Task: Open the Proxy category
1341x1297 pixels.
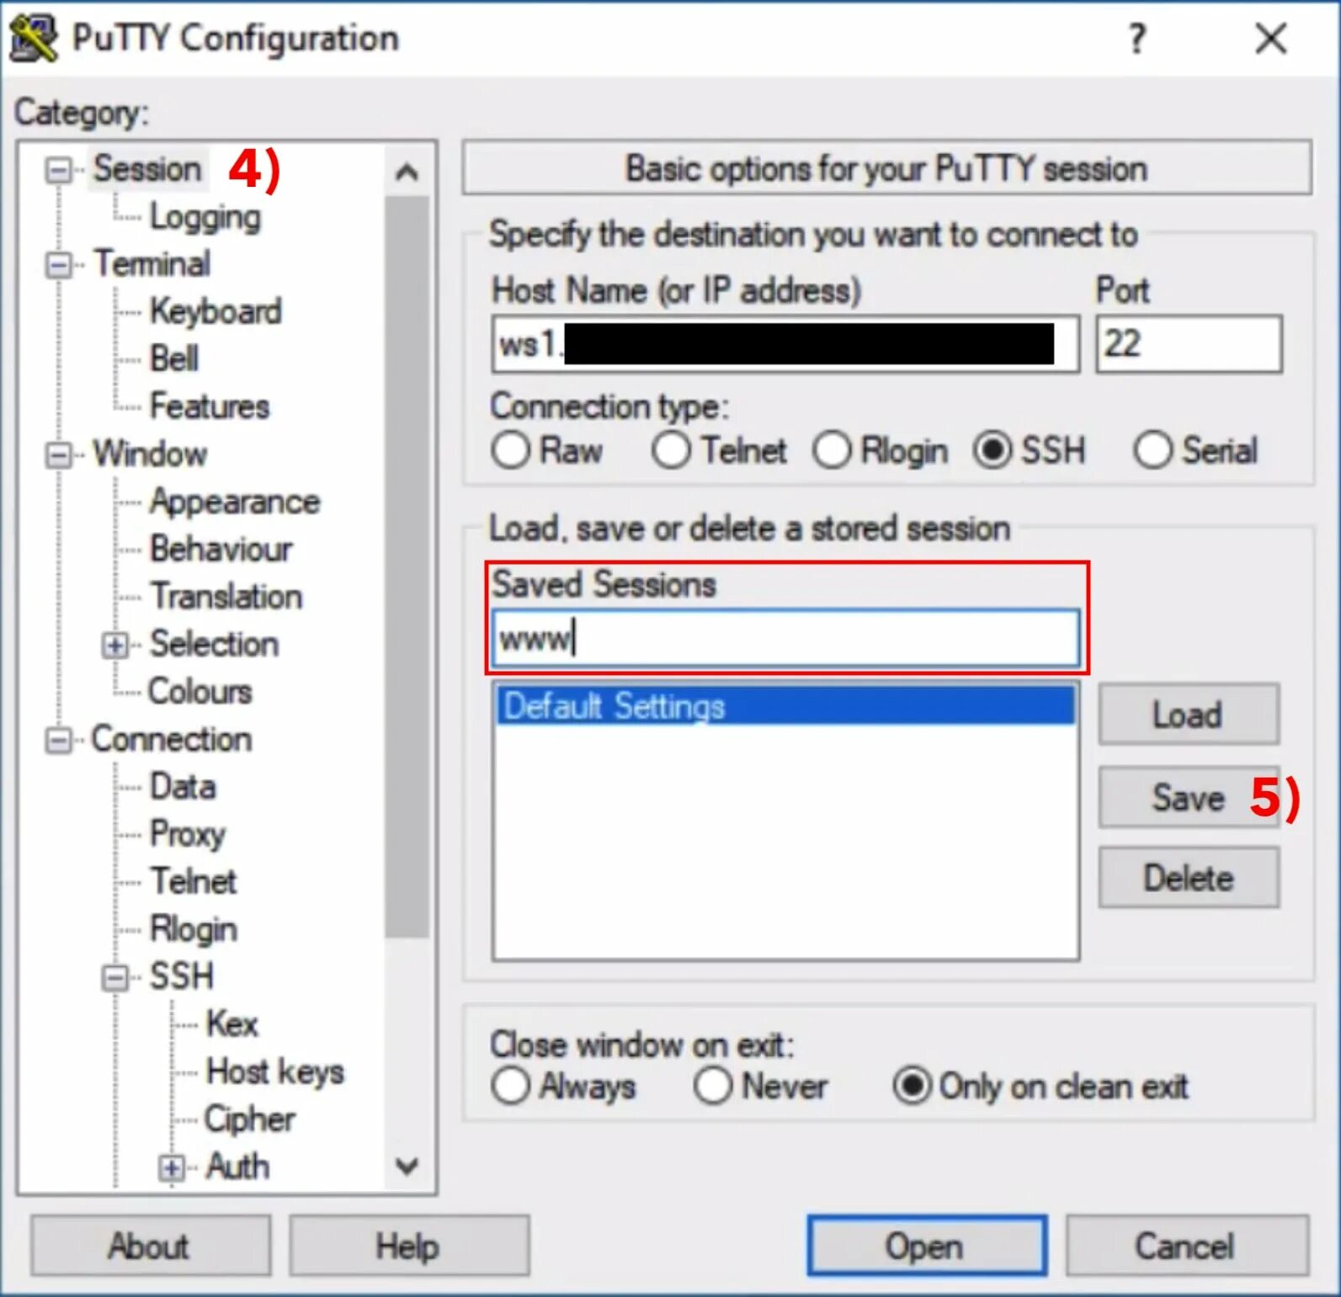Action: (x=188, y=835)
